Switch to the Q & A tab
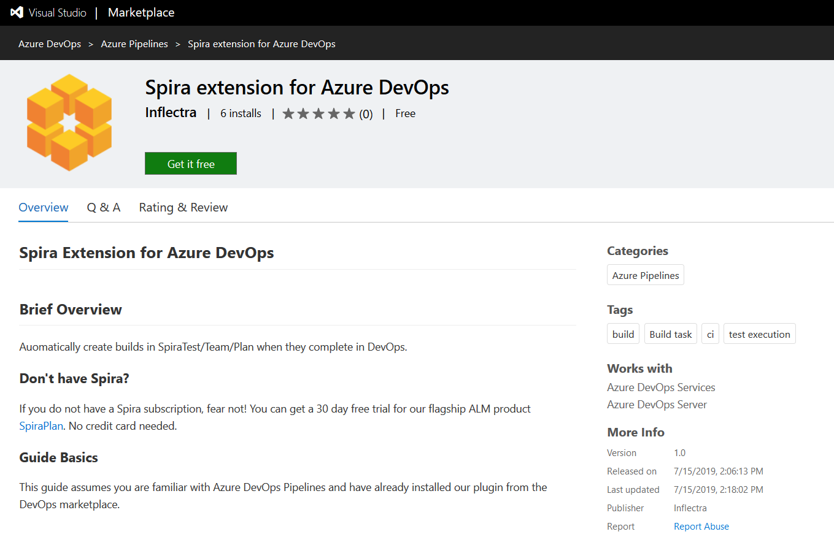The height and width of the screenshot is (537, 834). tap(104, 207)
